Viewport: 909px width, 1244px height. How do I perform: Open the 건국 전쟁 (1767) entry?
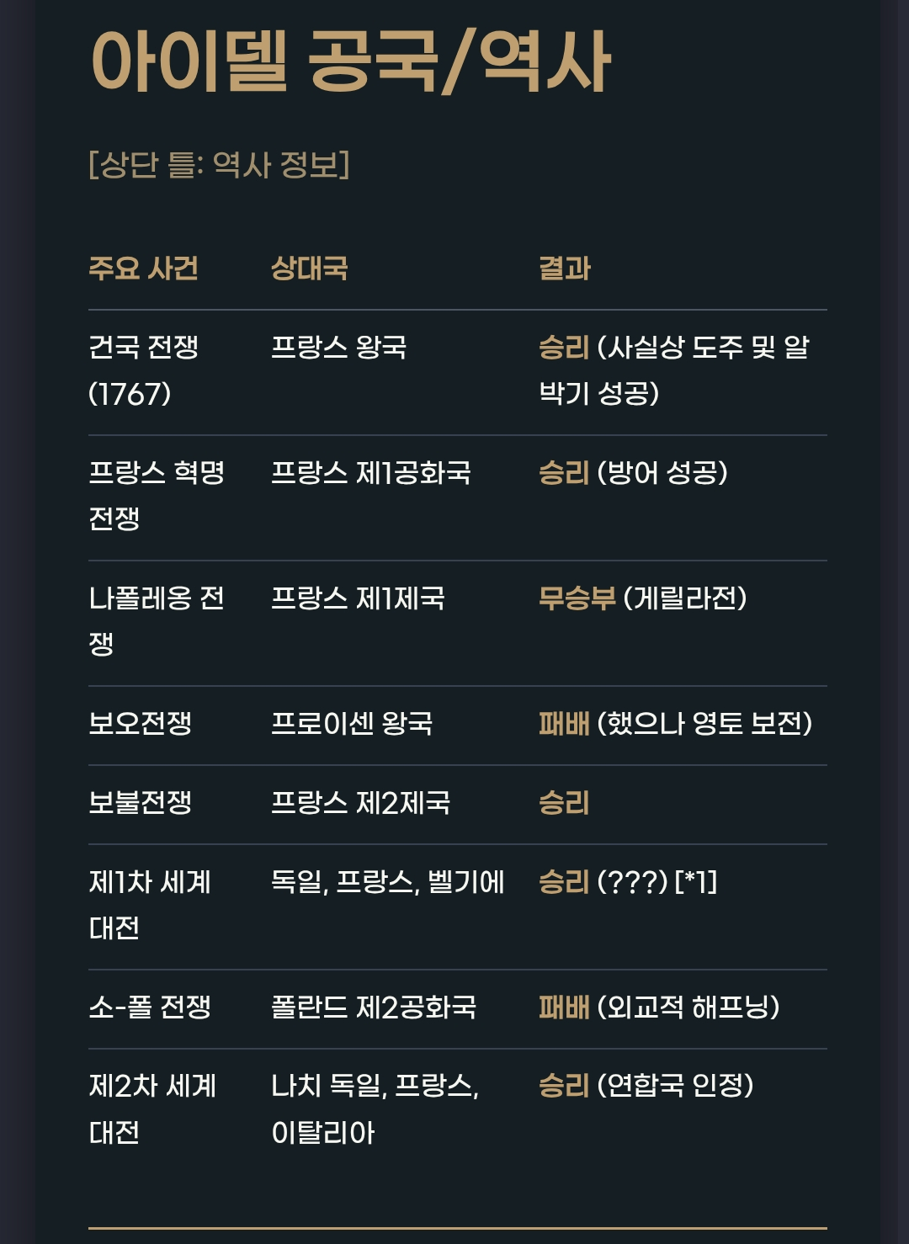[143, 369]
